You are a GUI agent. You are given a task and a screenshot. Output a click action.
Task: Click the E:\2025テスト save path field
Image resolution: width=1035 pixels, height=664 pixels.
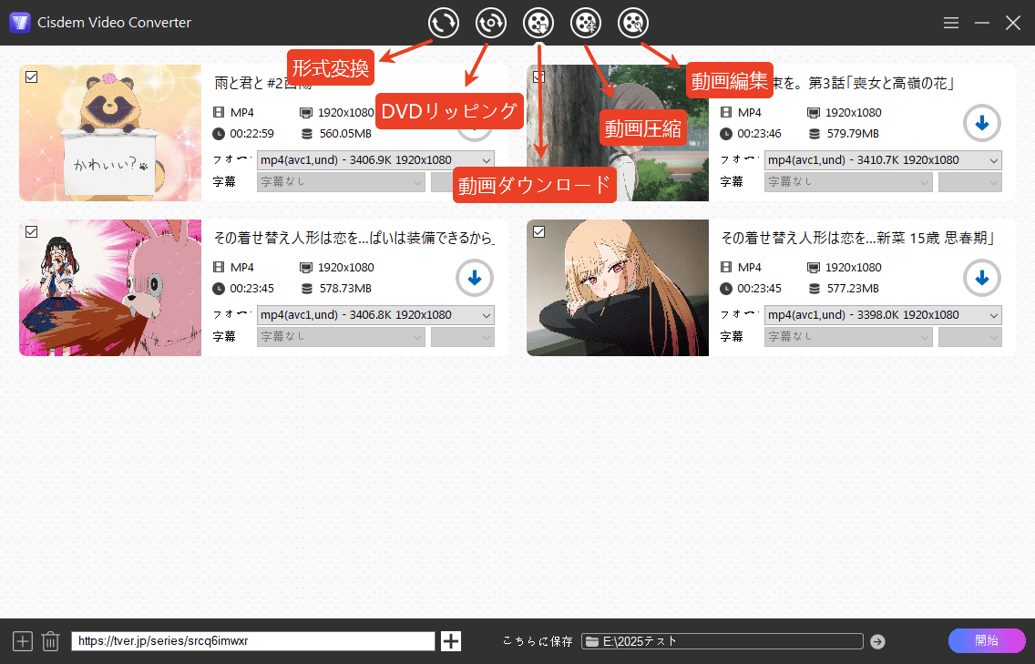pos(722,641)
